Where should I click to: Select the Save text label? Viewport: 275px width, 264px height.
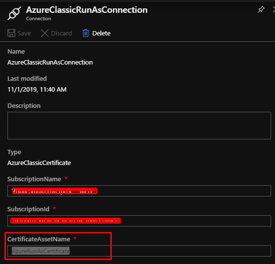click(24, 33)
